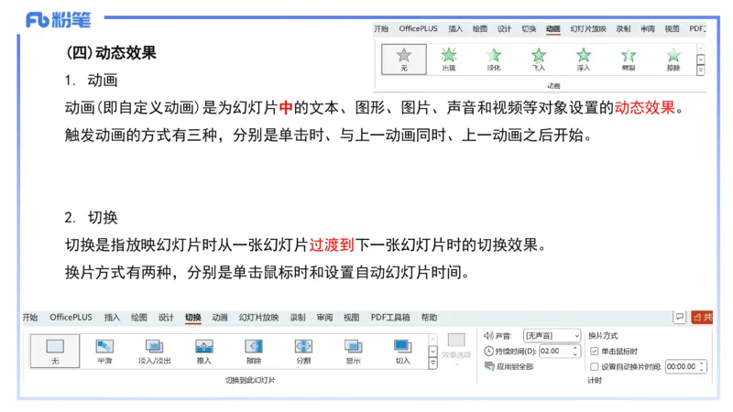This screenshot has width=733, height=412.
Task: Adjust the 持续时间 02.00 spinner arrows
Action: pyautogui.click(x=575, y=351)
